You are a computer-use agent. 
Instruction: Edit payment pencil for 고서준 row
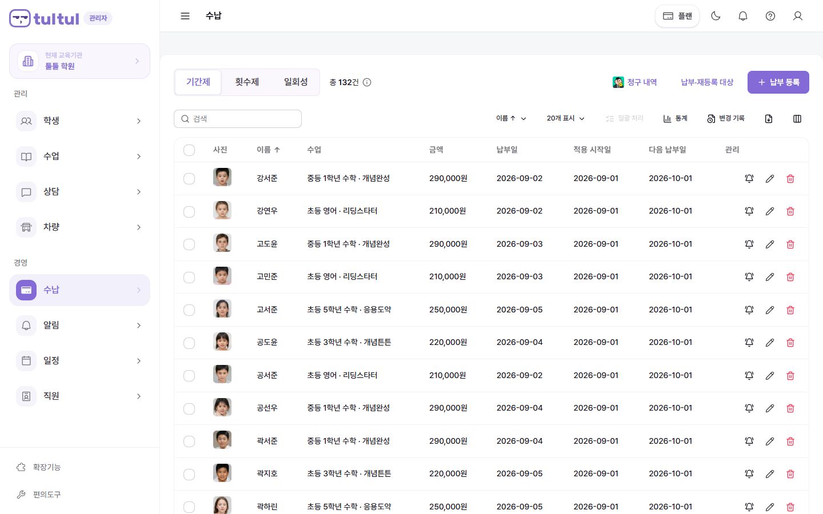point(770,310)
